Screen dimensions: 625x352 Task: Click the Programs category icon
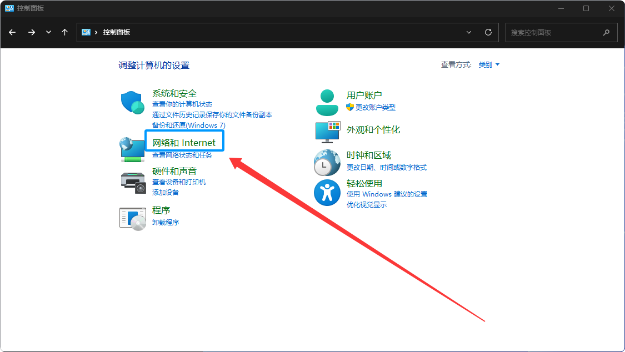coord(133,219)
